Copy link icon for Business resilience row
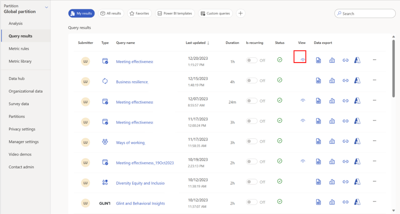 click(x=346, y=81)
